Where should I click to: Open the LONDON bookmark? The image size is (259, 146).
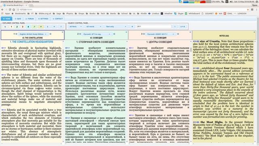240,13
